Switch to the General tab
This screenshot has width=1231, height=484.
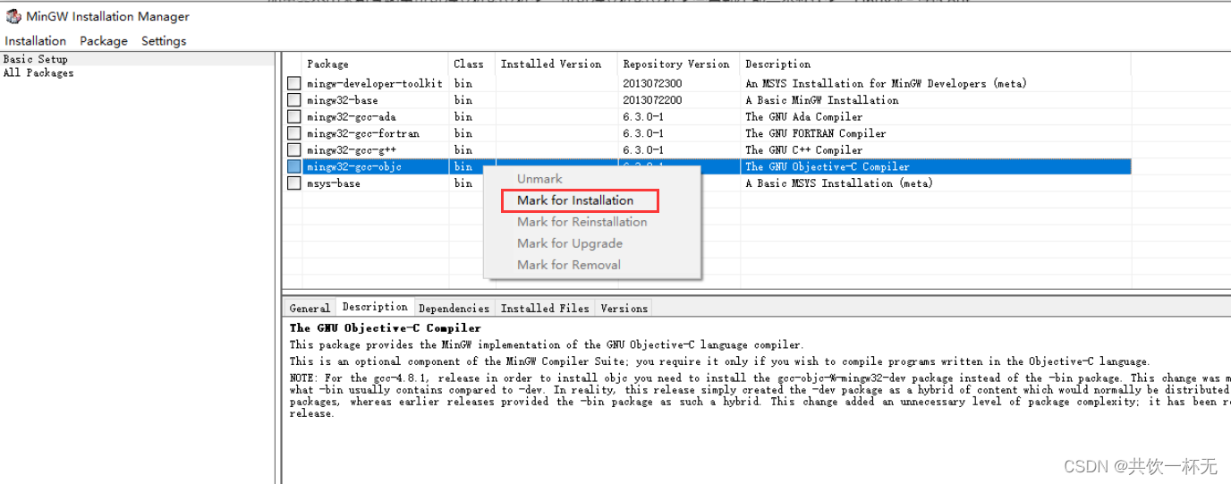[x=310, y=308]
